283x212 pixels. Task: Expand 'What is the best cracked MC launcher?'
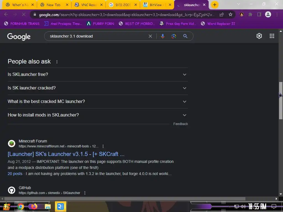click(98, 102)
